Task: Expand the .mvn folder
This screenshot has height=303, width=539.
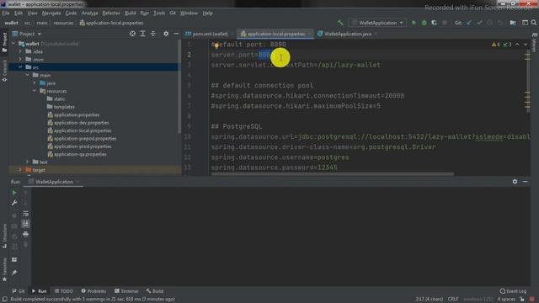Action: tap(20, 60)
